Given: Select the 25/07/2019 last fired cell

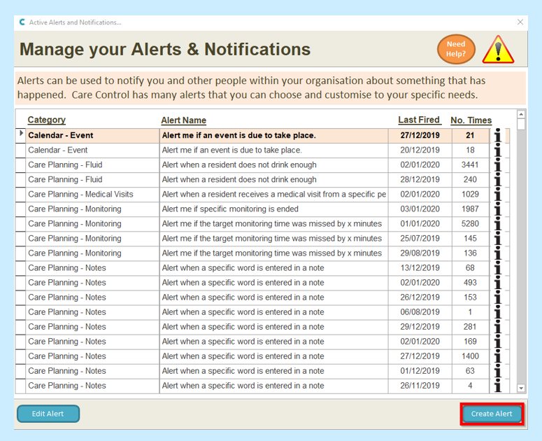Looking at the screenshot, I should pos(420,239).
